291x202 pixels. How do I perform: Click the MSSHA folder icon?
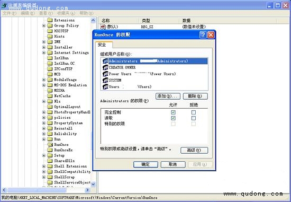(x=50, y=91)
